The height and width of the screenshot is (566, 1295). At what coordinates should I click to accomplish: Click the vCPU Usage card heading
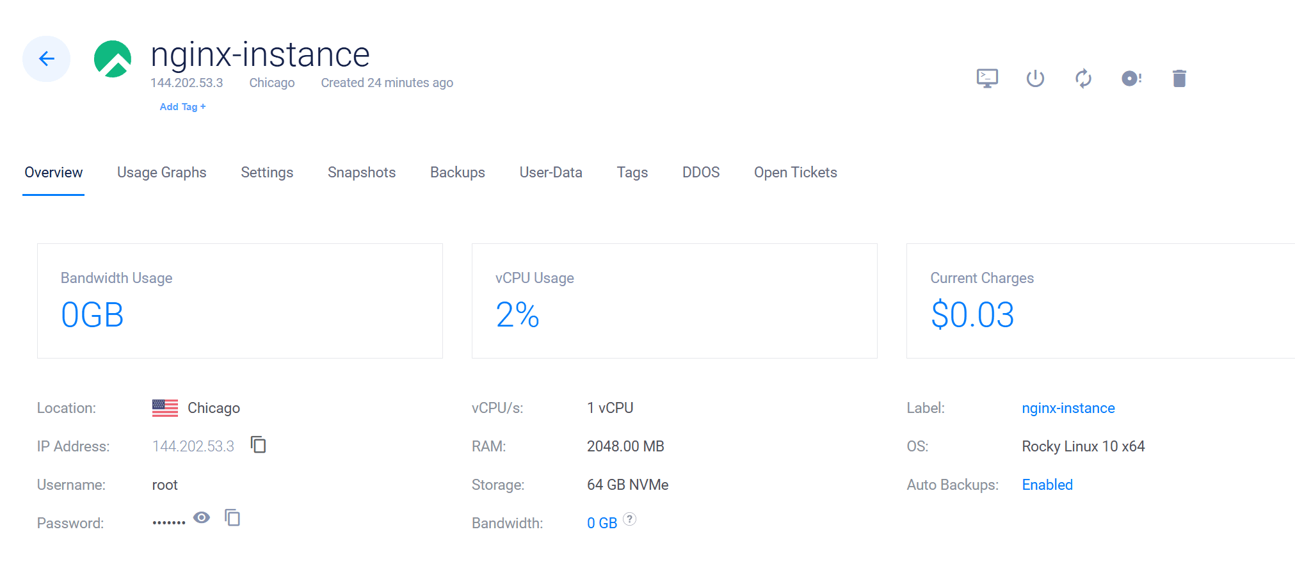pos(535,278)
